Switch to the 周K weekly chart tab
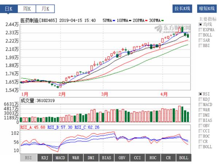 coord(27,9)
